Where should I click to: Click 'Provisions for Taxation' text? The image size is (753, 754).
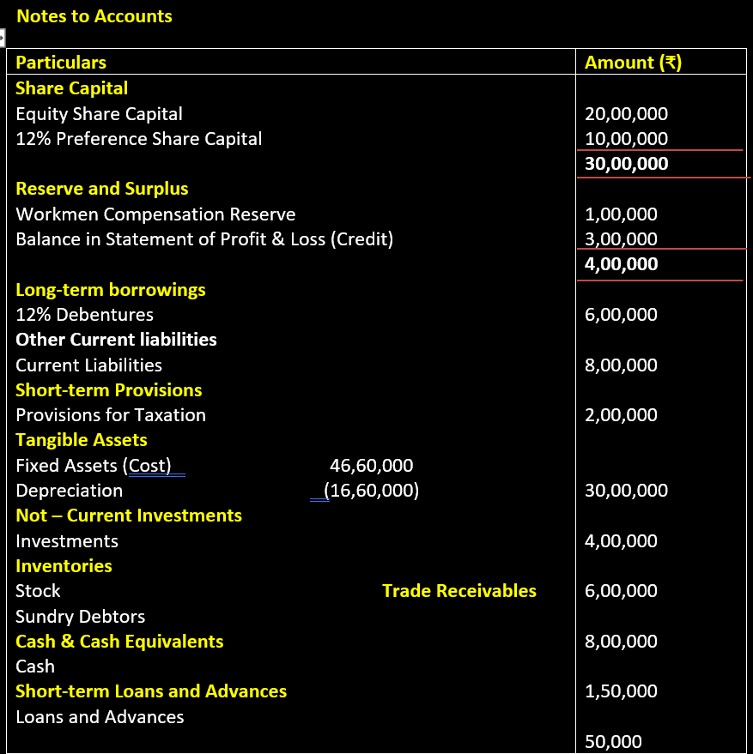(111, 415)
